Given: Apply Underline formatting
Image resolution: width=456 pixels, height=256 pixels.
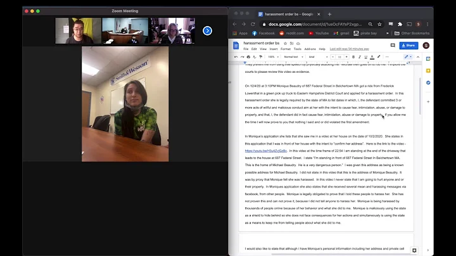Looking at the screenshot, I should [365, 57].
